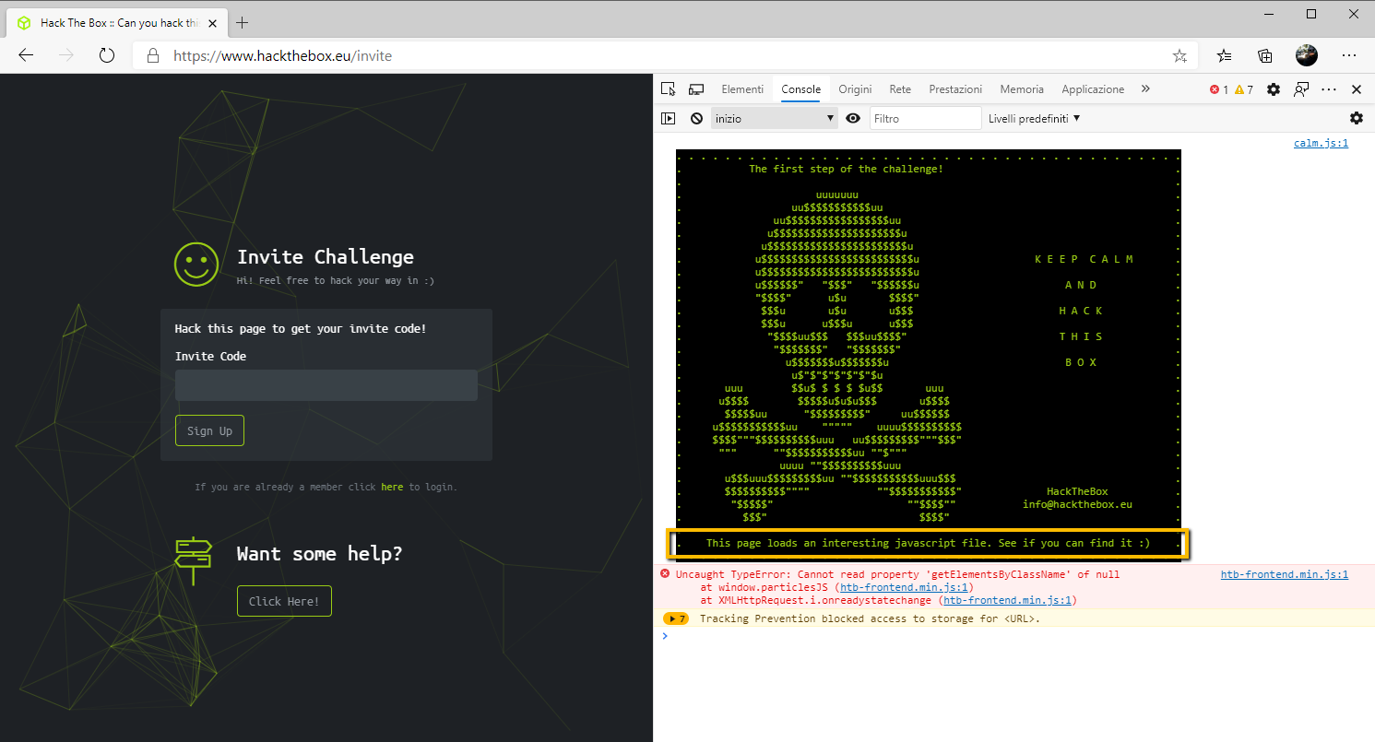Image resolution: width=1375 pixels, height=742 pixels.
Task: Open the 'inizio' JavaScript context dropdown
Action: click(774, 118)
